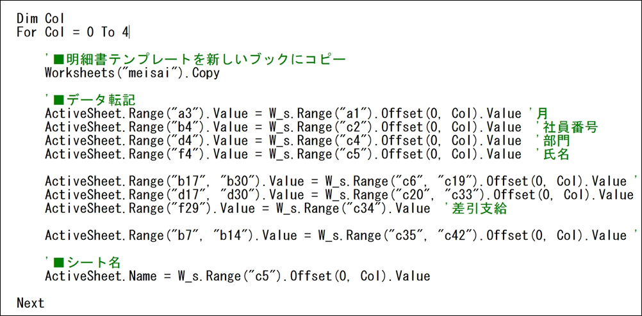This screenshot has height=316, width=642.
Task: Click the Range("b17", "b30") line
Action: [x=333, y=182]
